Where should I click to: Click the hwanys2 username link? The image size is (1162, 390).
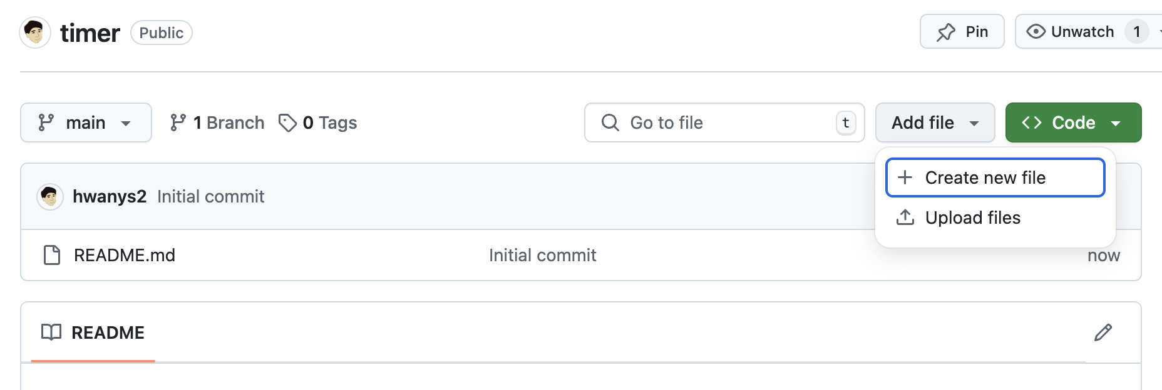[110, 196]
